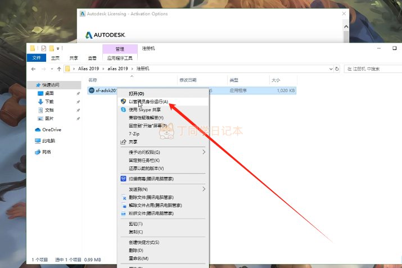The height and width of the screenshot is (268, 402).
Task: Open the 文件 ribbon tab
Action: (37, 58)
